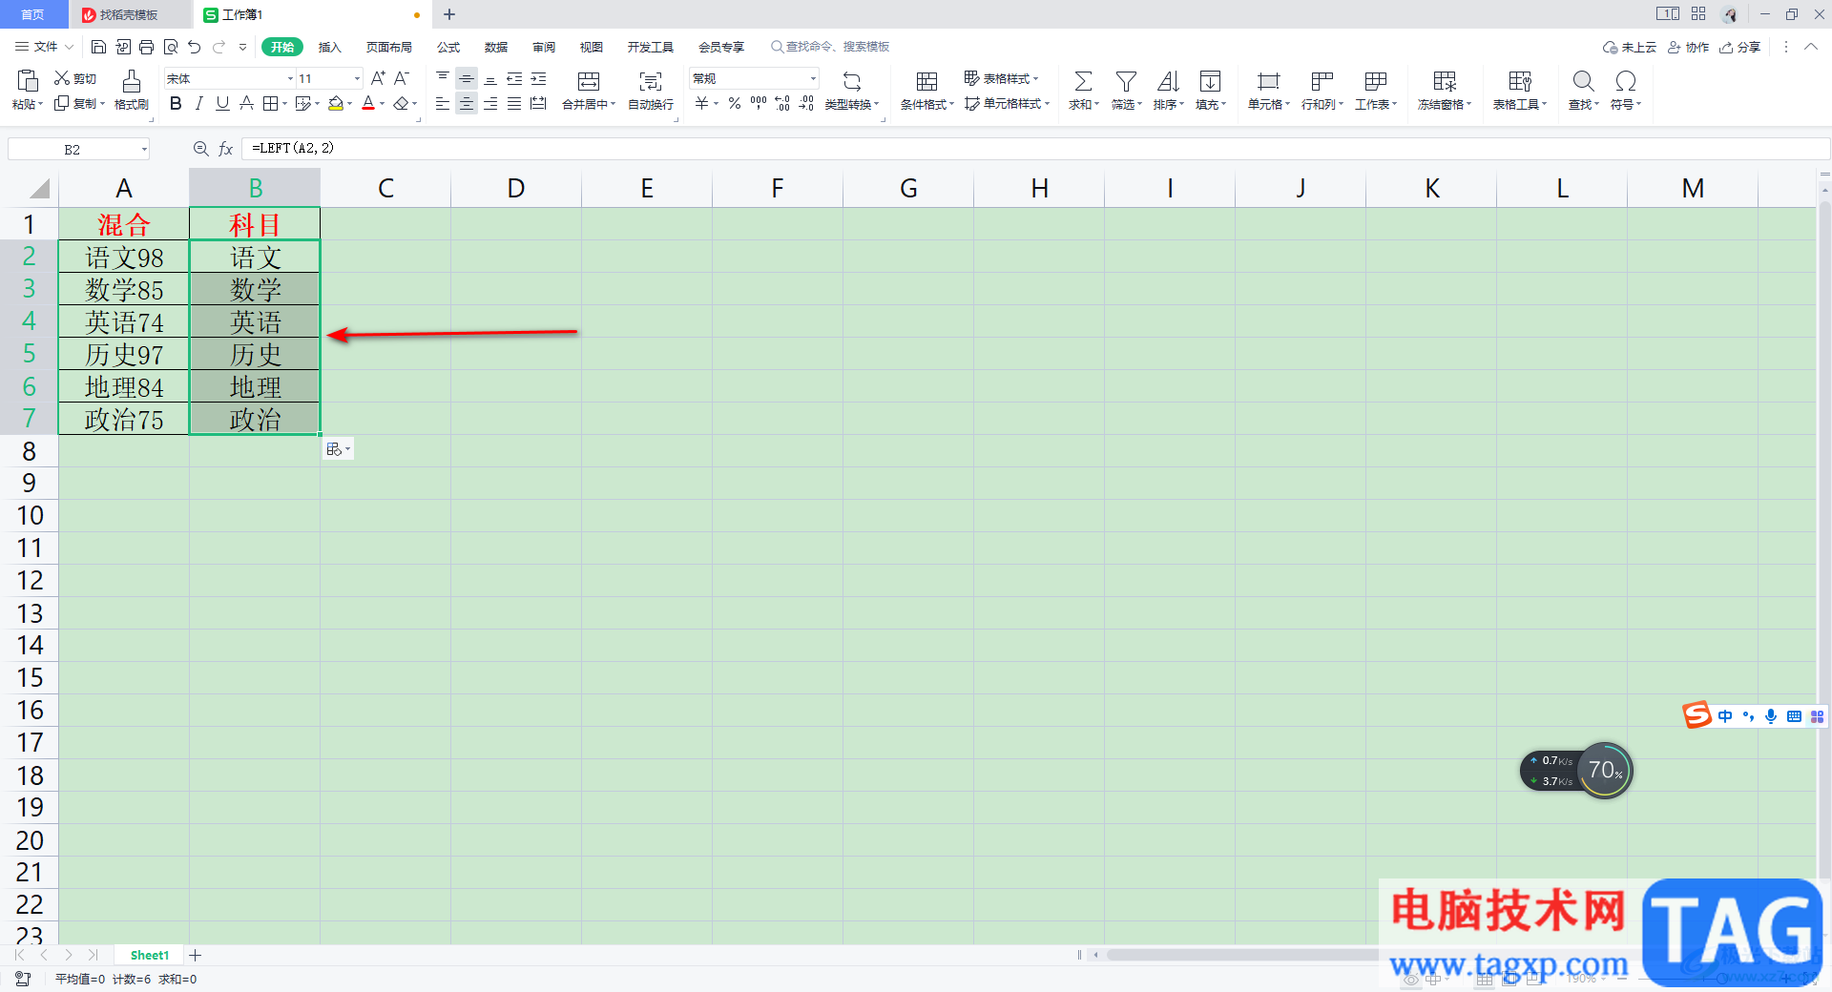Click the Fill icon
The image size is (1832, 992).
1210,81
